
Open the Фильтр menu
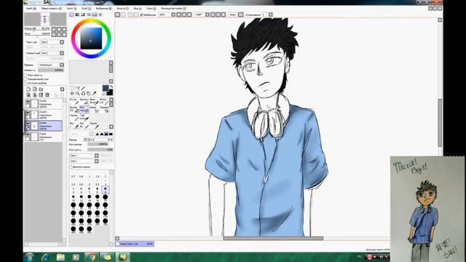(x=123, y=9)
